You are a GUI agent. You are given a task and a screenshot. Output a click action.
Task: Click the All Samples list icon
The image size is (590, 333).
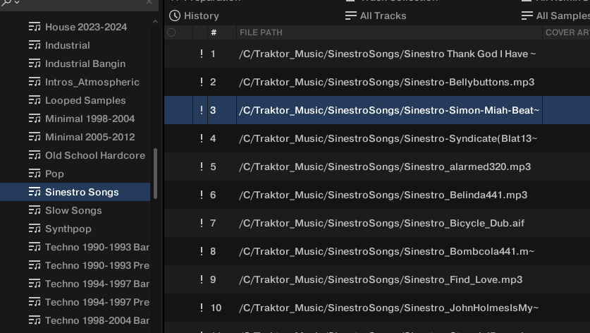coord(527,16)
